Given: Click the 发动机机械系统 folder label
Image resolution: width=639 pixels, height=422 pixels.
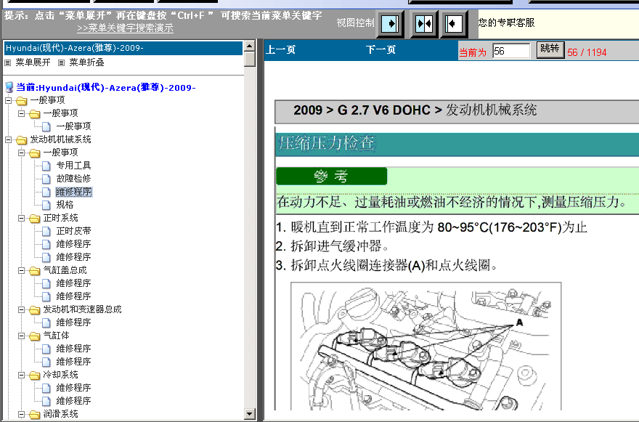Looking at the screenshot, I should pos(60,139).
